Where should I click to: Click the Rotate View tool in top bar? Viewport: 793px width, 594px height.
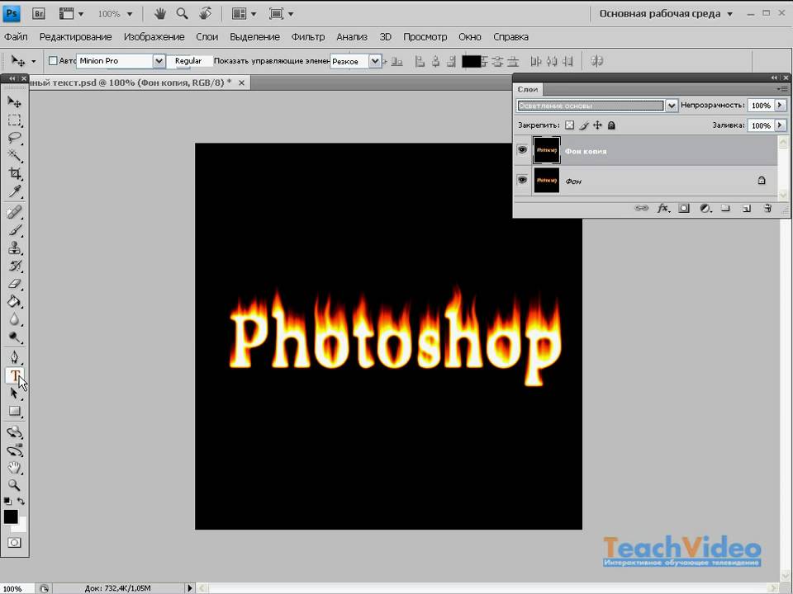point(205,14)
